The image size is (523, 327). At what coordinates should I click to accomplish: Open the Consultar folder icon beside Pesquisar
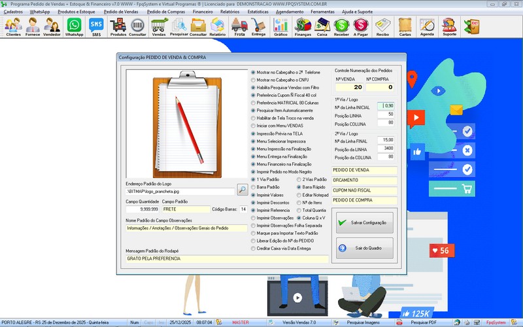(x=198, y=27)
